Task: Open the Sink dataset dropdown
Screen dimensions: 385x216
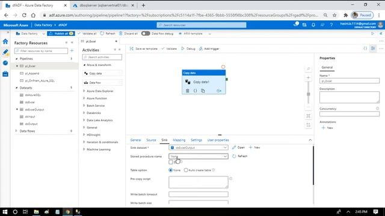Action: coord(199,148)
